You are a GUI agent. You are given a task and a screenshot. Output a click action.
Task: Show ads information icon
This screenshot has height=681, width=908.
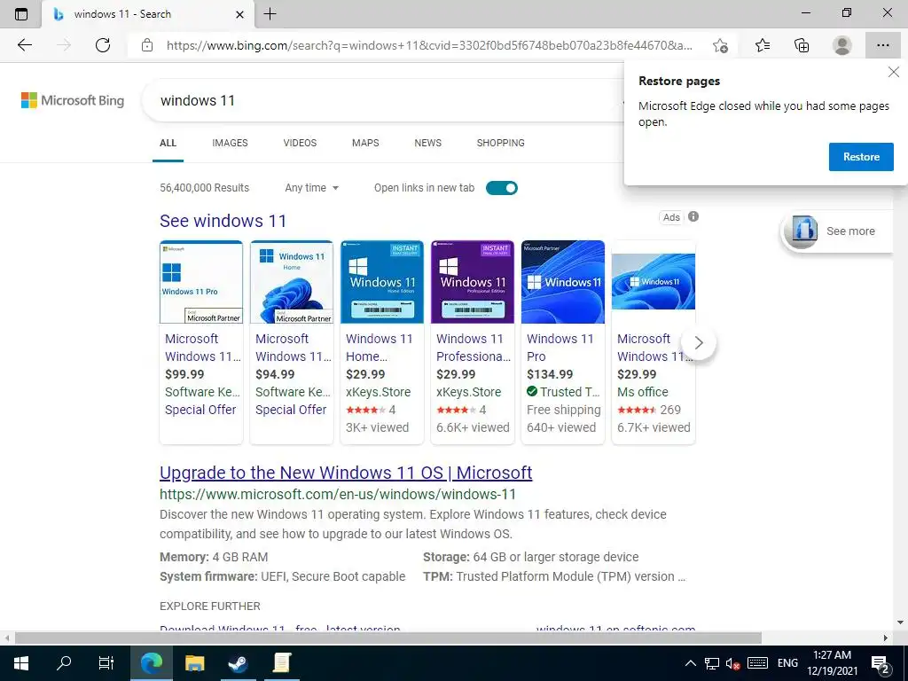pyautogui.click(x=693, y=216)
